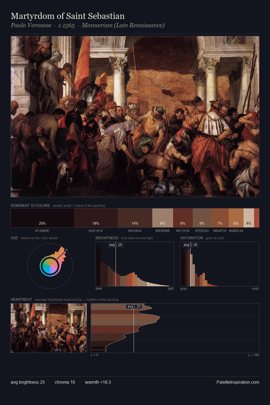Screen dimensions: 270x405
Task: Select the 7% swatch #894F35
Action: pyautogui.click(x=220, y=218)
